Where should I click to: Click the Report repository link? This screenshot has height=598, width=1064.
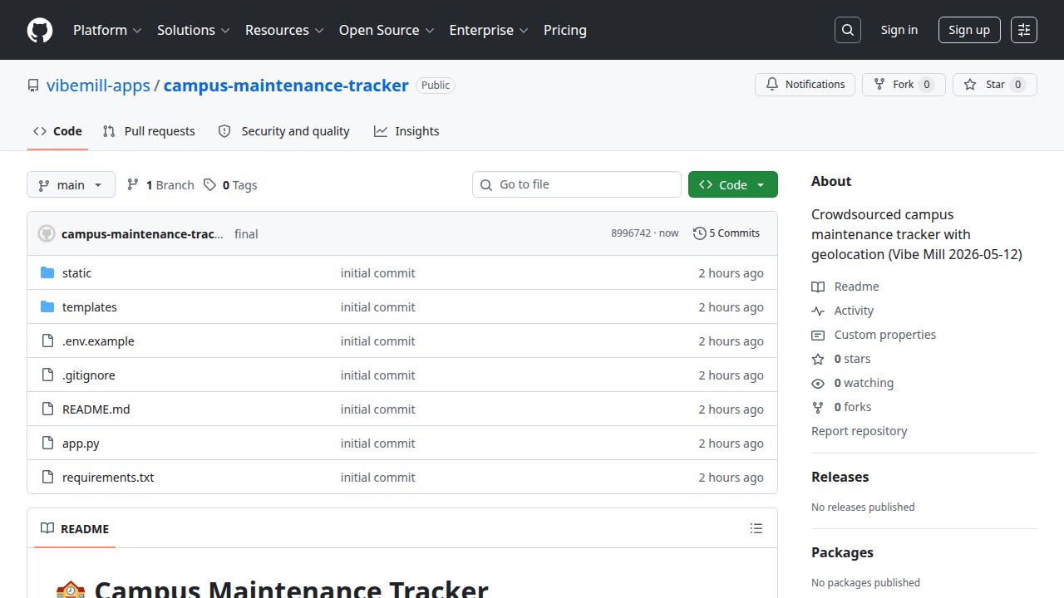tap(859, 431)
